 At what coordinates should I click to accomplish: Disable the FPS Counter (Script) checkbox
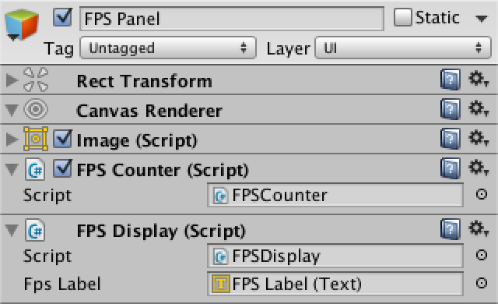[62, 168]
